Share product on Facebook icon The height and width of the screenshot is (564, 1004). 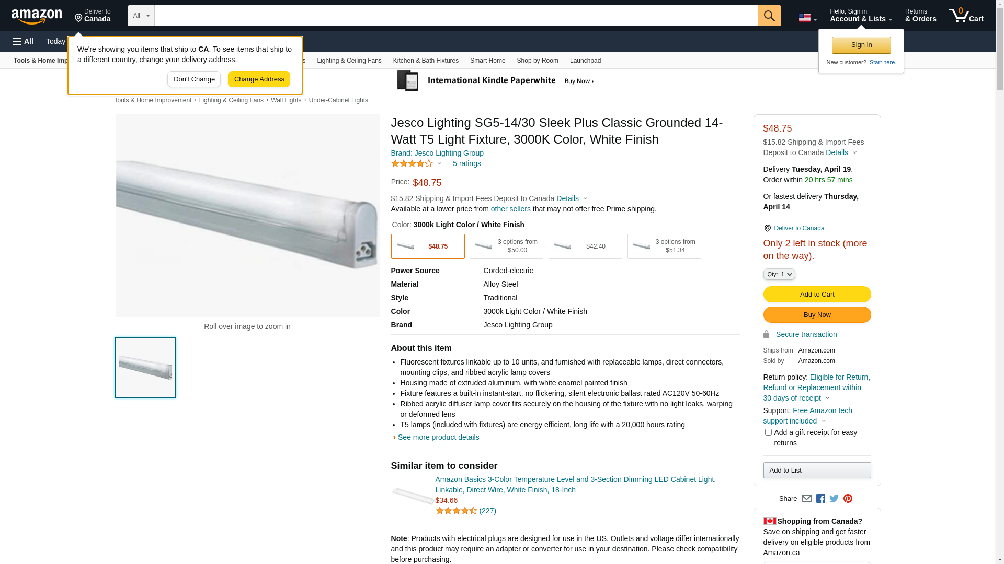(820, 499)
